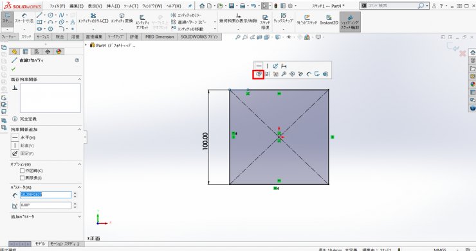Click the length field stepper arrows
476x251 pixels.
tap(75, 195)
